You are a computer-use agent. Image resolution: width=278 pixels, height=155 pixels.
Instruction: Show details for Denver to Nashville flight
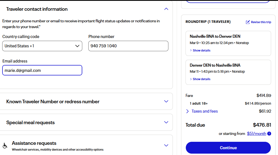[201, 79]
